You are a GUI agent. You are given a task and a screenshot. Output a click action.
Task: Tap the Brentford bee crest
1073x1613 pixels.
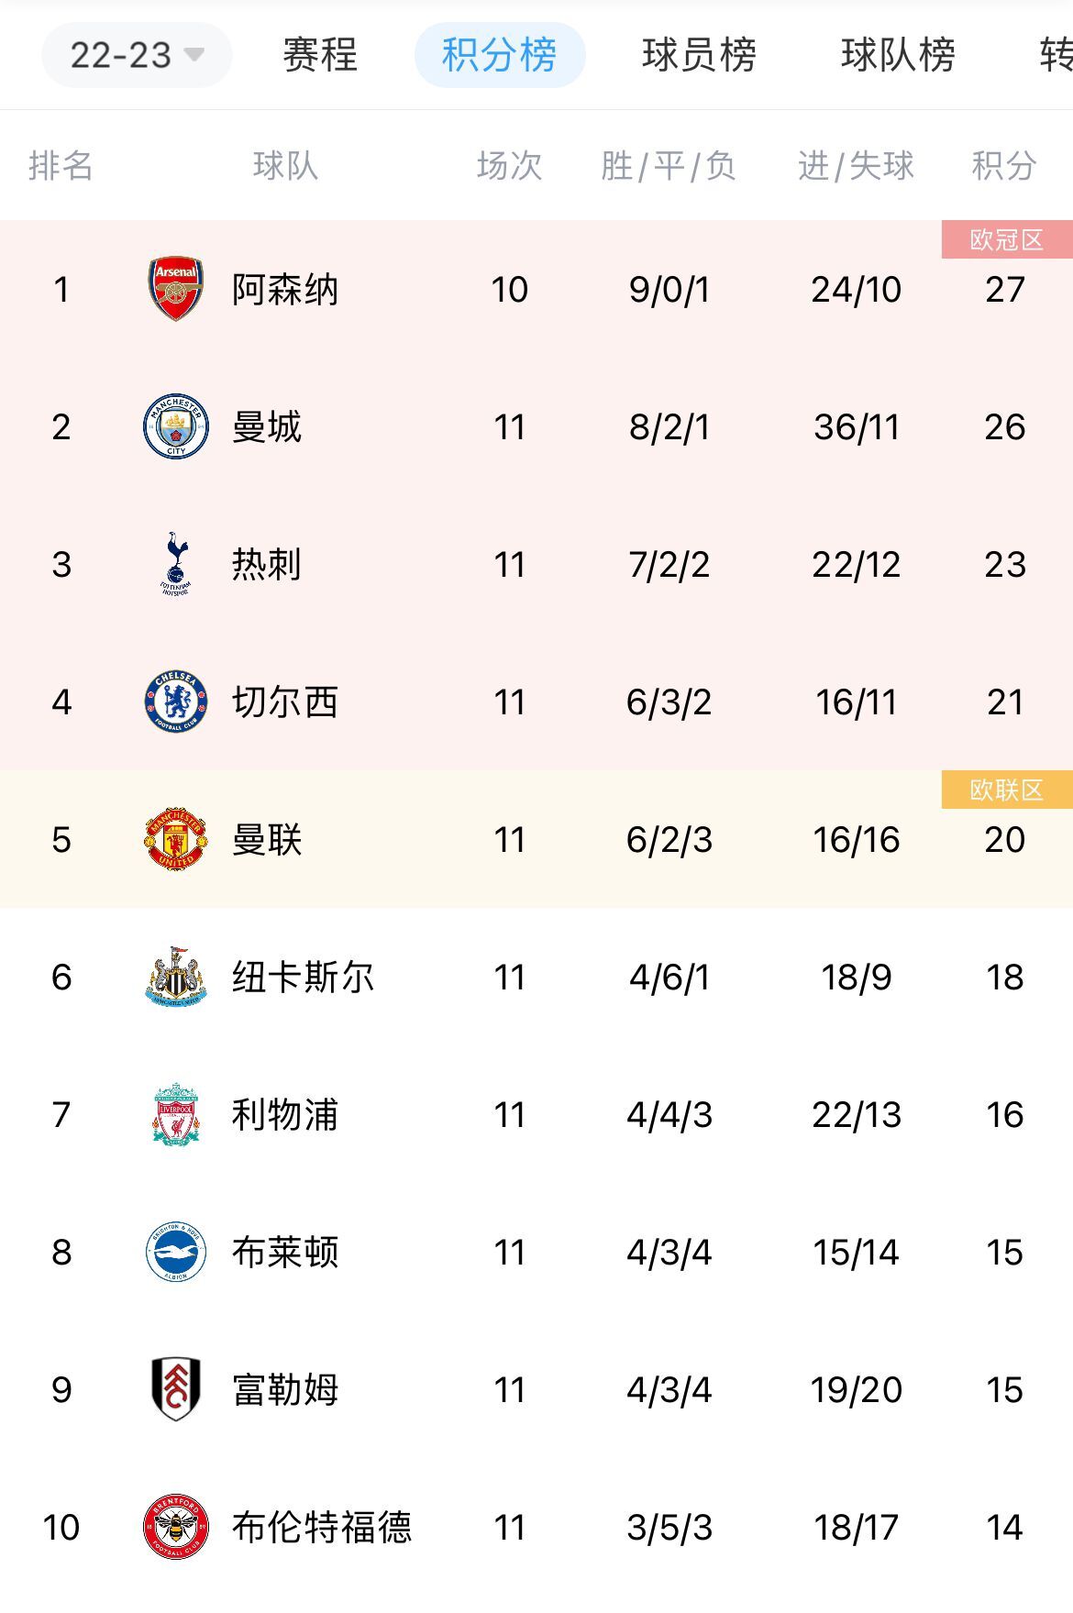176,1527
